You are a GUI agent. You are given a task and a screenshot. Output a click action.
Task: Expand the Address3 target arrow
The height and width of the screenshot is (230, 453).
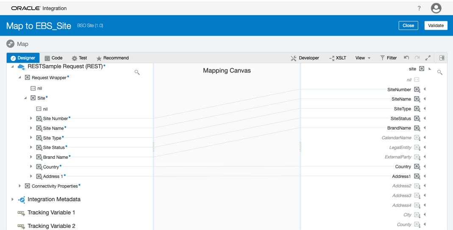click(425, 195)
